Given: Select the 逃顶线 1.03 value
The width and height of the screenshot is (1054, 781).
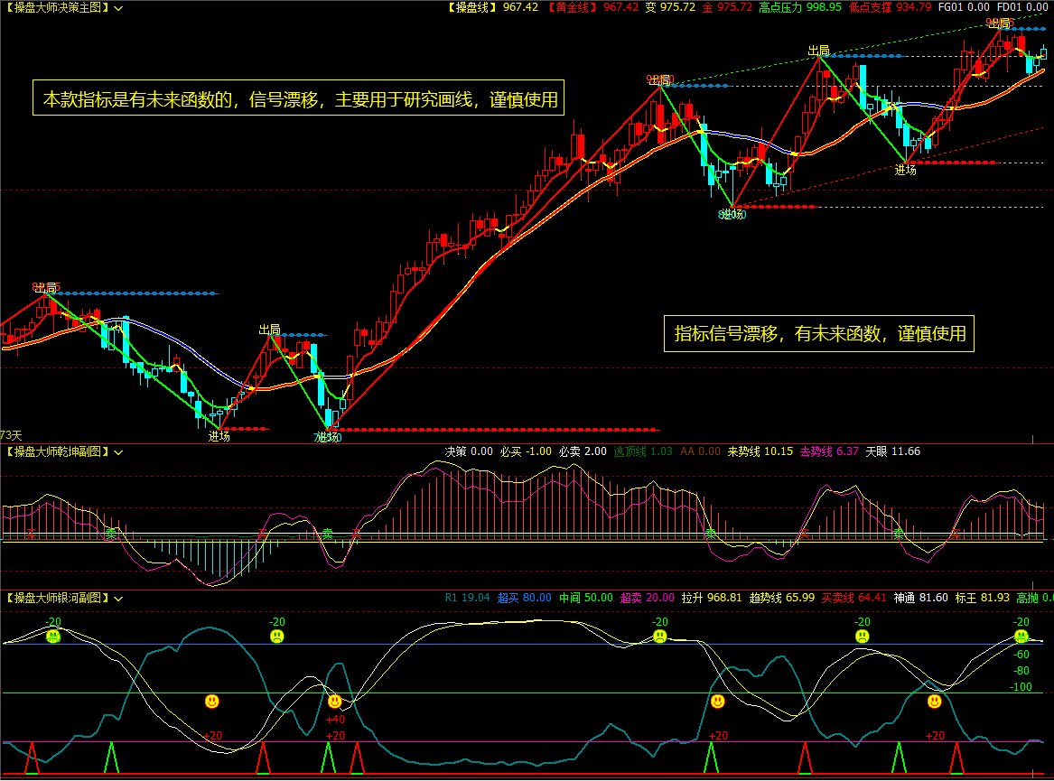Looking at the screenshot, I should tap(643, 451).
